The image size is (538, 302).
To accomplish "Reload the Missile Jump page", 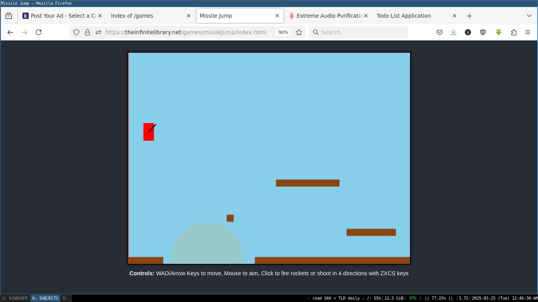I will 39,32.
